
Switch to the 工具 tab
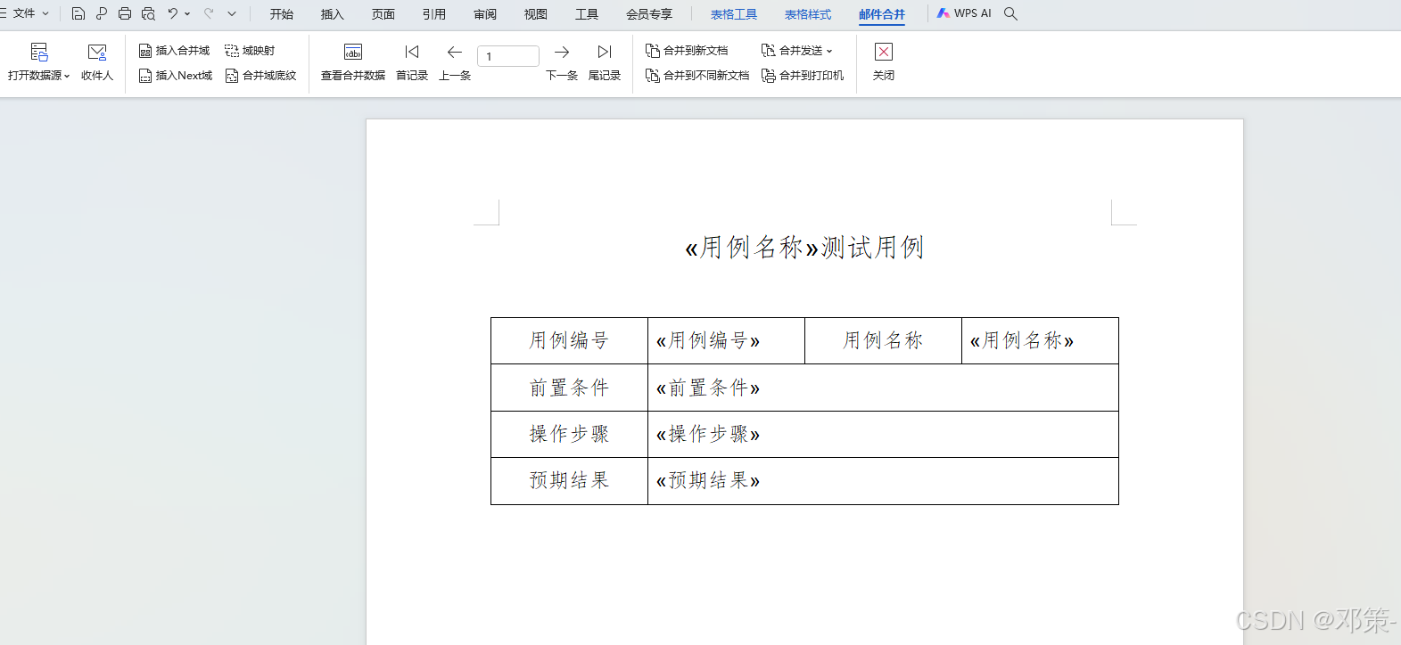point(587,14)
